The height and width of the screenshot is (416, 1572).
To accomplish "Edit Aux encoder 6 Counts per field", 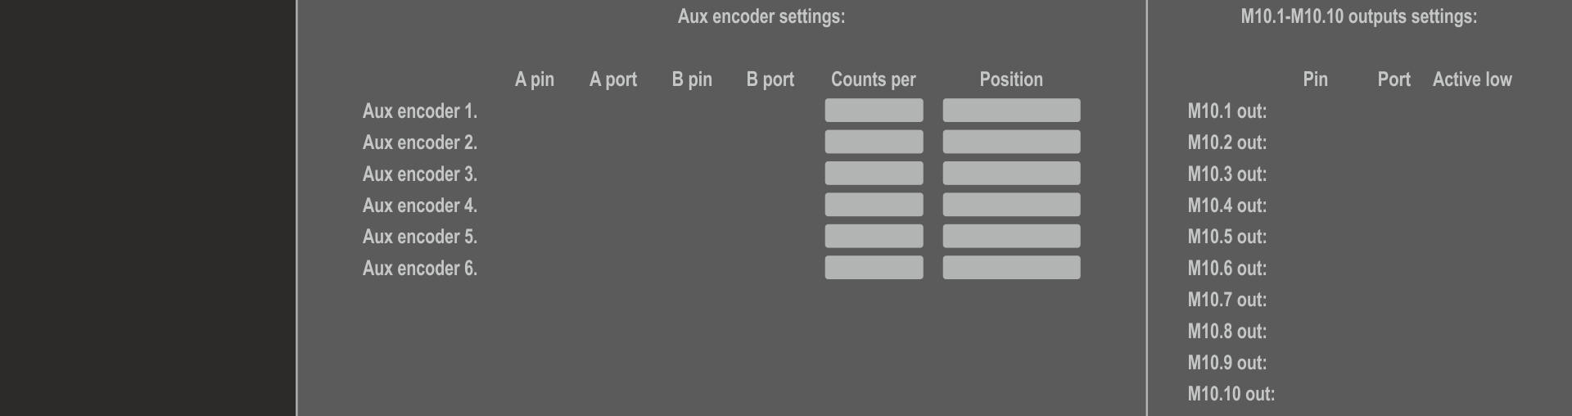I will pyautogui.click(x=874, y=268).
